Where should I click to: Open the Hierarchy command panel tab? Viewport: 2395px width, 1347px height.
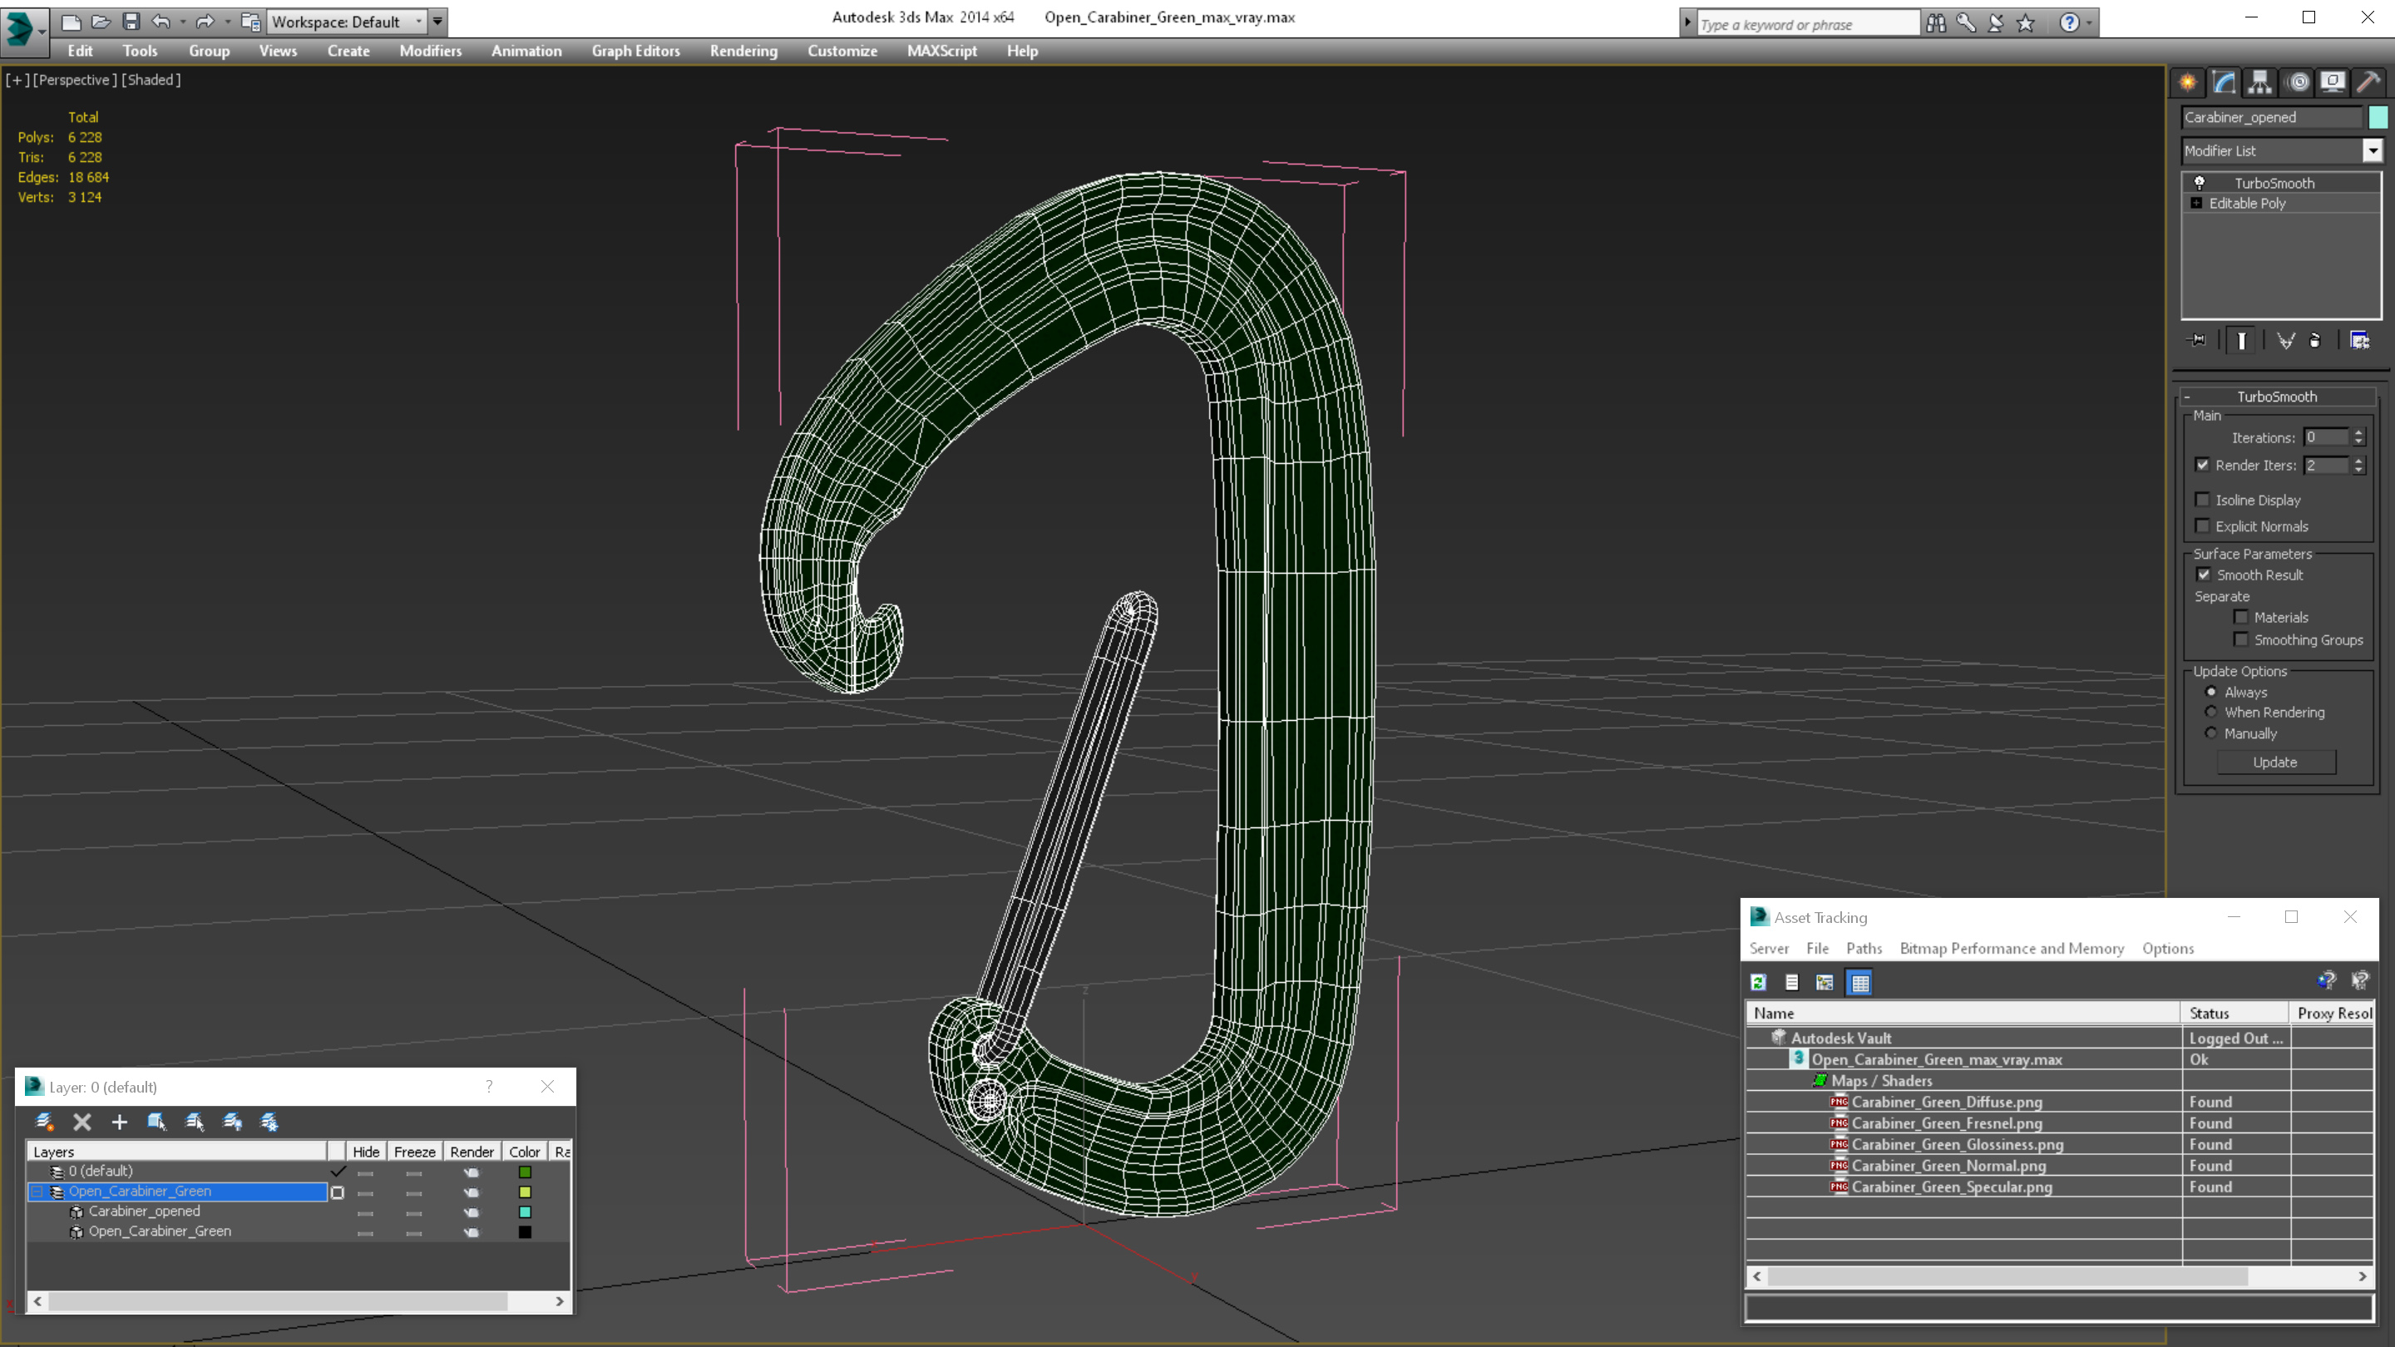(2260, 81)
